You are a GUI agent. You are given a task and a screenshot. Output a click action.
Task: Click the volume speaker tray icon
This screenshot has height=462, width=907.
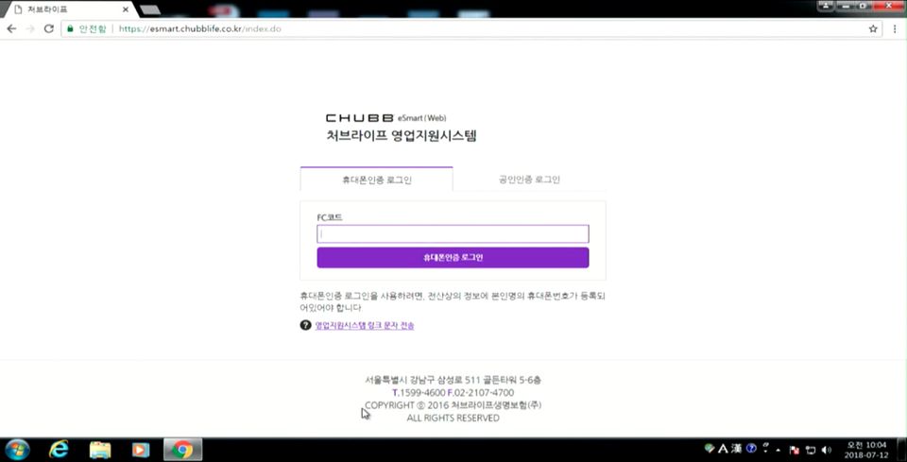pyautogui.click(x=826, y=450)
